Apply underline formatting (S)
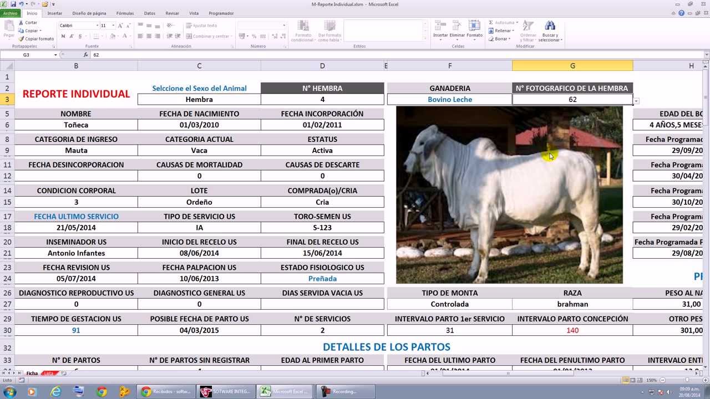This screenshot has height=399, width=710. tap(80, 36)
